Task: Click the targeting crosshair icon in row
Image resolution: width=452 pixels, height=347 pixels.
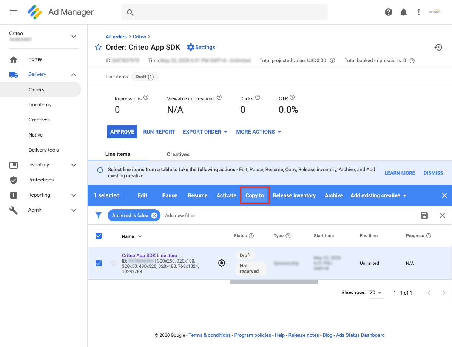Action: coord(222,263)
